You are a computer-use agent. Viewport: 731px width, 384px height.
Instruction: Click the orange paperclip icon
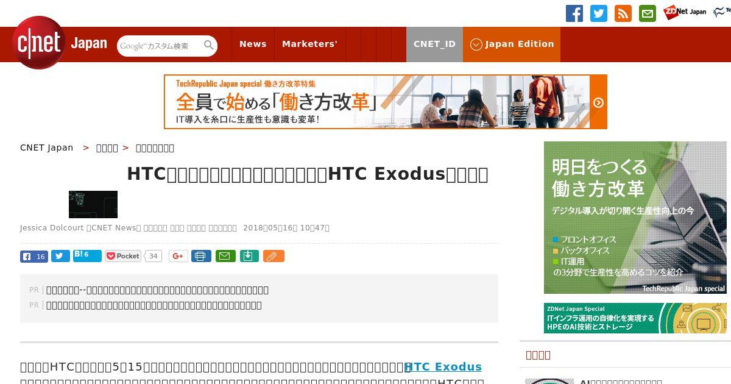[274, 256]
